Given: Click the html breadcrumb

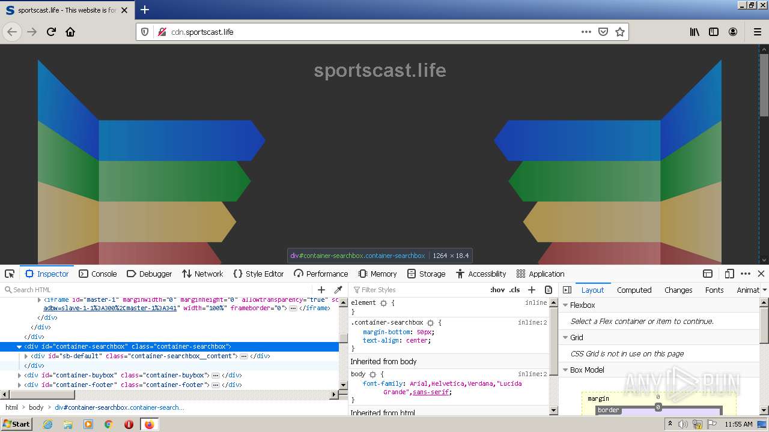Looking at the screenshot, I should (12, 407).
